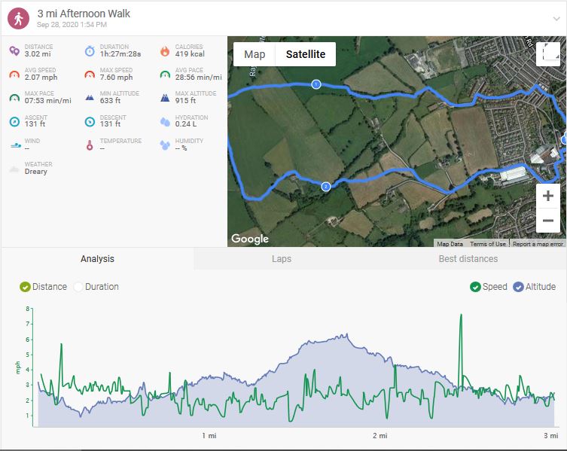Click the calories flame icon
The height and width of the screenshot is (451, 567).
165,51
